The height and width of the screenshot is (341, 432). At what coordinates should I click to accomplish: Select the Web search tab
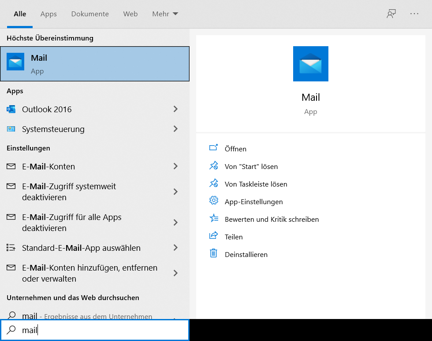pyautogui.click(x=130, y=14)
